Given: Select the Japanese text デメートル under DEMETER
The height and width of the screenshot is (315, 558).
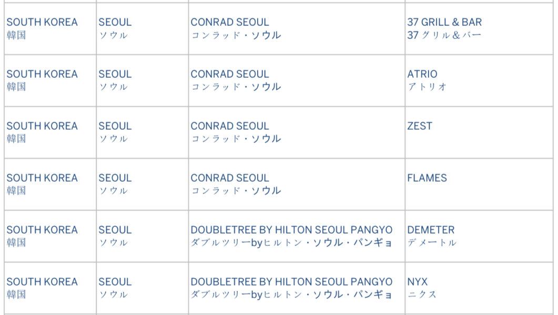Looking at the screenshot, I should (x=432, y=243).
